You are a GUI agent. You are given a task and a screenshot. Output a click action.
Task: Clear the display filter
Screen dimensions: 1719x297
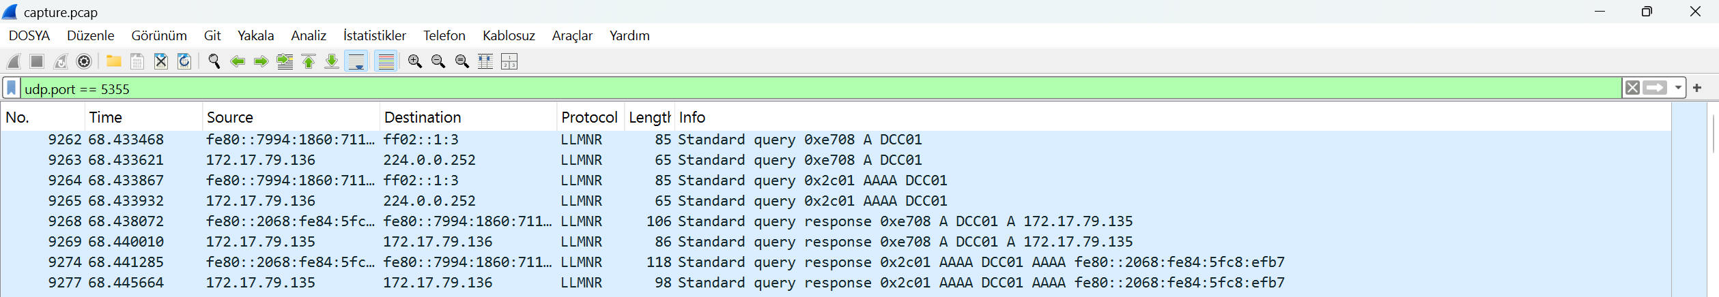click(x=1632, y=88)
